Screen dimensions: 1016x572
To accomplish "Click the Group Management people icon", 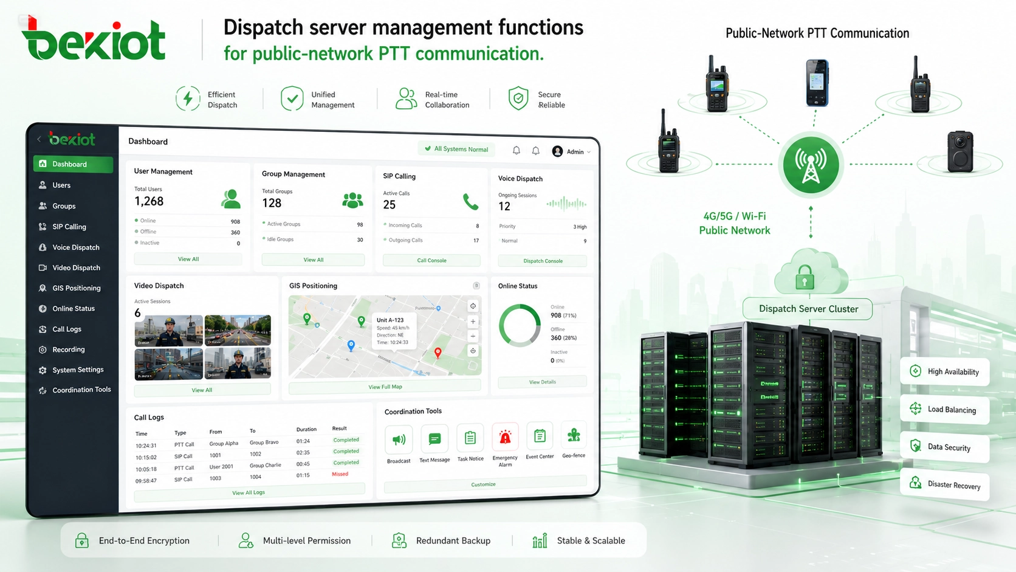I will 352,200.
